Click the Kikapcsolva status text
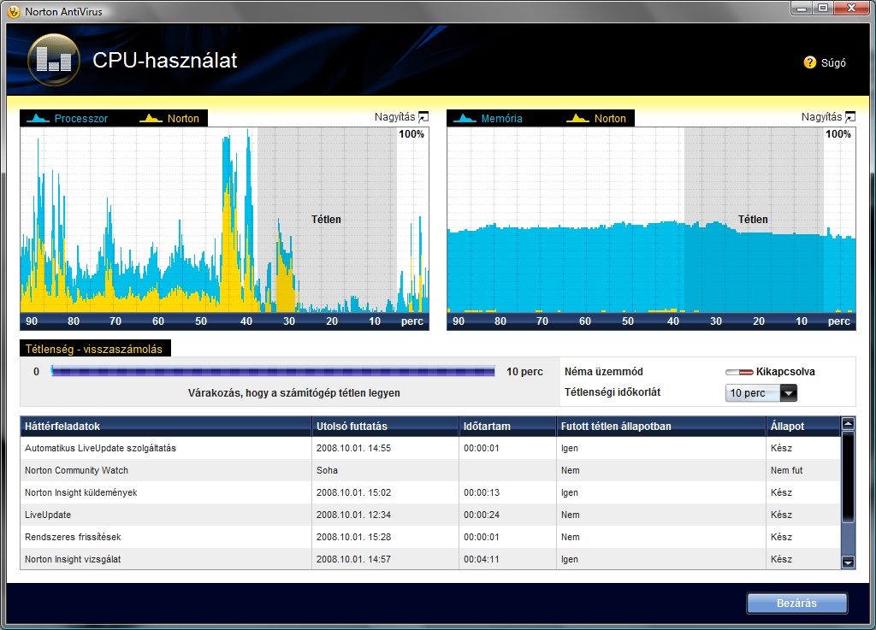 [x=785, y=372]
